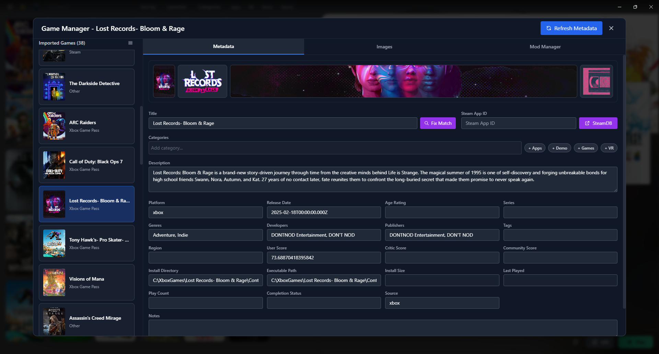Viewport: 659px width, 354px height.
Task: Open the games list view menu
Action: 130,43
